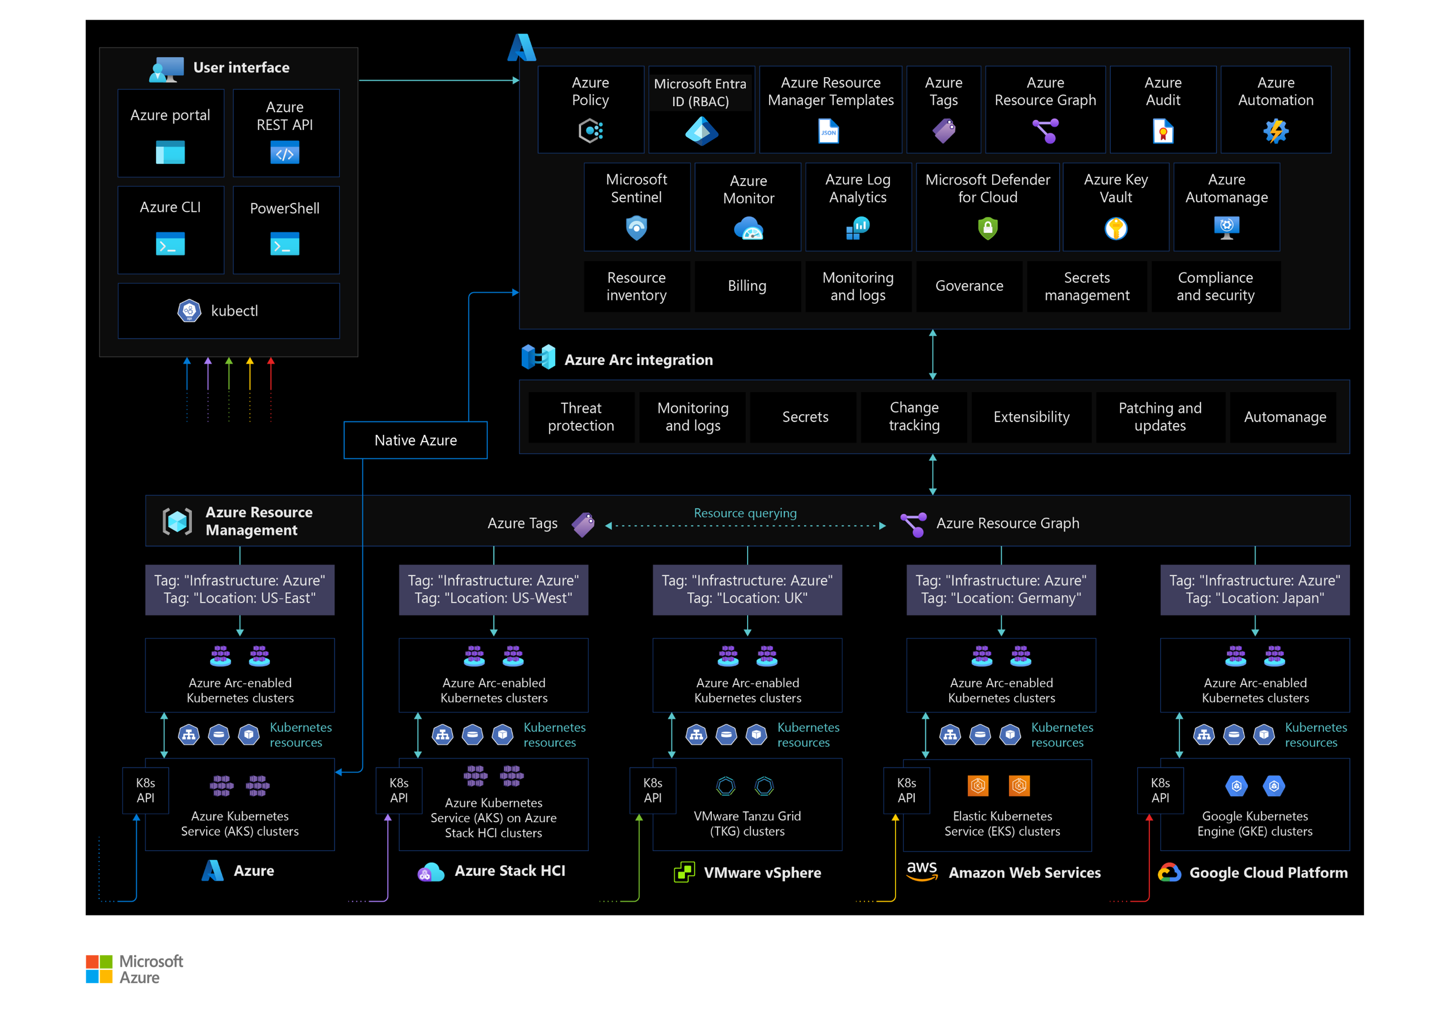Click the Azure Policy icon

[x=591, y=131]
